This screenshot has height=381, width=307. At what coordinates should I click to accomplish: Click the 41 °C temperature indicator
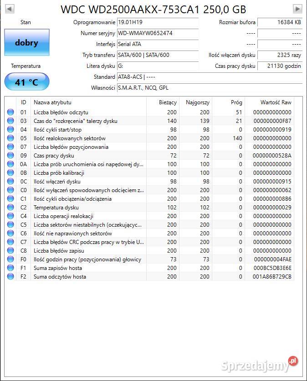pyautogui.click(x=27, y=82)
